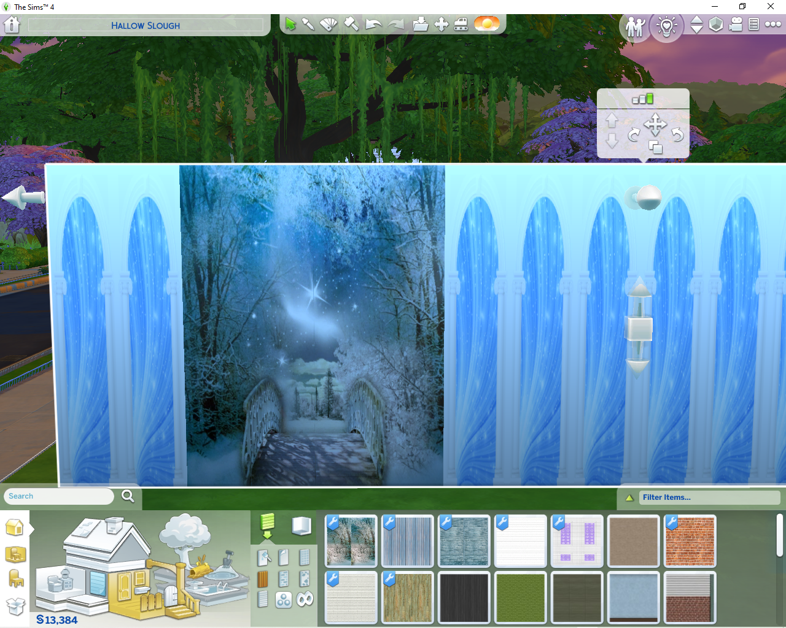Click the undo arrow in build toolbar
Viewport: 786px width, 628px height.
373,25
